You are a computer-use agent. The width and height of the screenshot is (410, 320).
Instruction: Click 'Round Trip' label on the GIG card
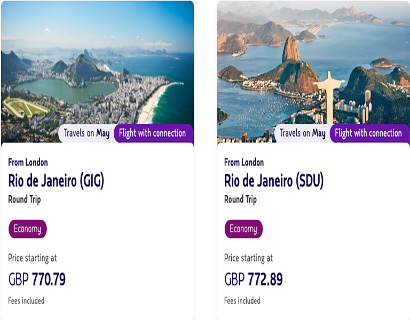(25, 199)
